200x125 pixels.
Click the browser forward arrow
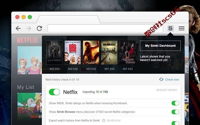tap(29, 28)
